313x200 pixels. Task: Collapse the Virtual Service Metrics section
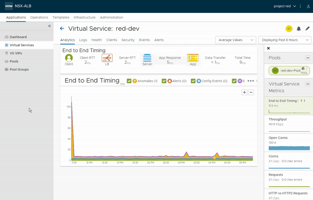click(x=308, y=84)
